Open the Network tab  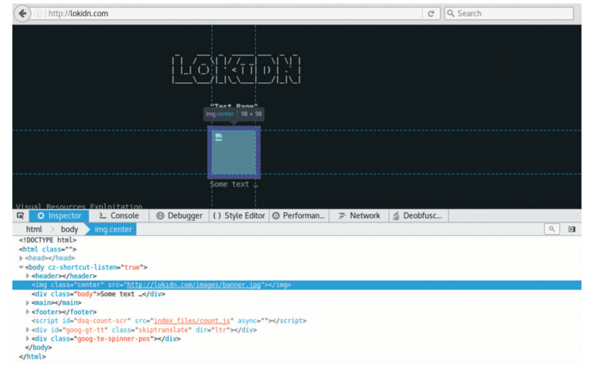click(359, 216)
